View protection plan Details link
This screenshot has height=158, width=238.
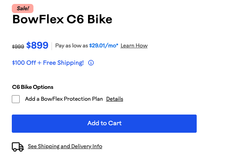114,99
